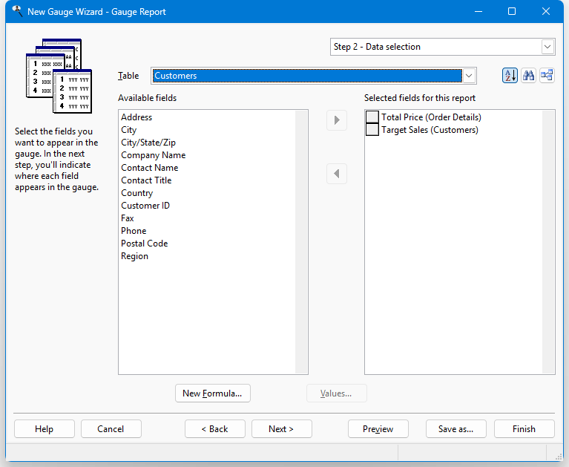569x467 pixels.
Task: Click the Save as button
Action: tap(455, 429)
